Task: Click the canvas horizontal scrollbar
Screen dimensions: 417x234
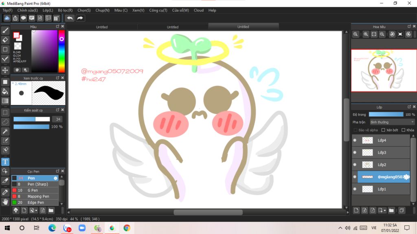Action: (208, 212)
